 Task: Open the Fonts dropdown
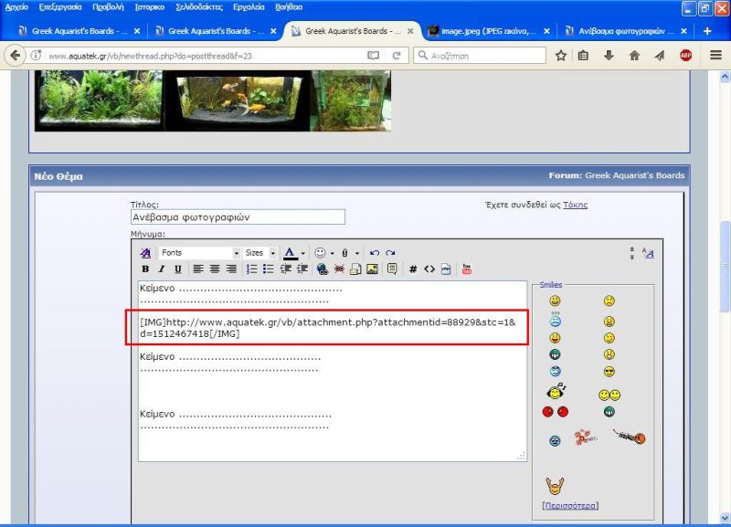(198, 253)
